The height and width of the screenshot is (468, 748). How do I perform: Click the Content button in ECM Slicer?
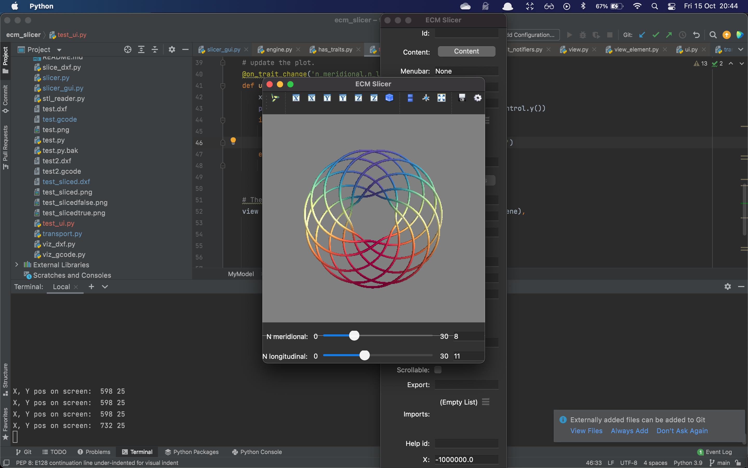click(466, 51)
